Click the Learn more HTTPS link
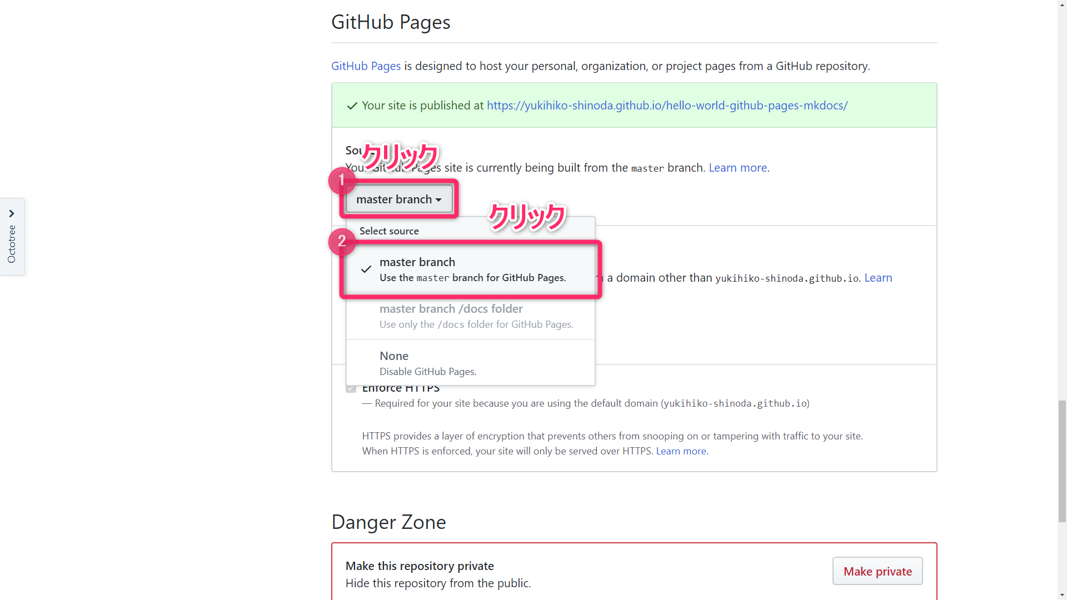Image resolution: width=1067 pixels, height=600 pixels. 681,450
